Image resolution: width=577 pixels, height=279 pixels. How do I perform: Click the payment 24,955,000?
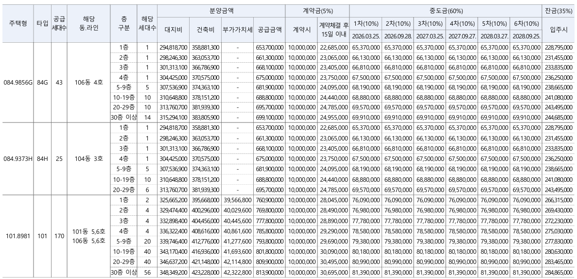click(334, 118)
